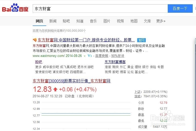
Task: Click the 昨收 value 12.77
Action: [163, 109]
